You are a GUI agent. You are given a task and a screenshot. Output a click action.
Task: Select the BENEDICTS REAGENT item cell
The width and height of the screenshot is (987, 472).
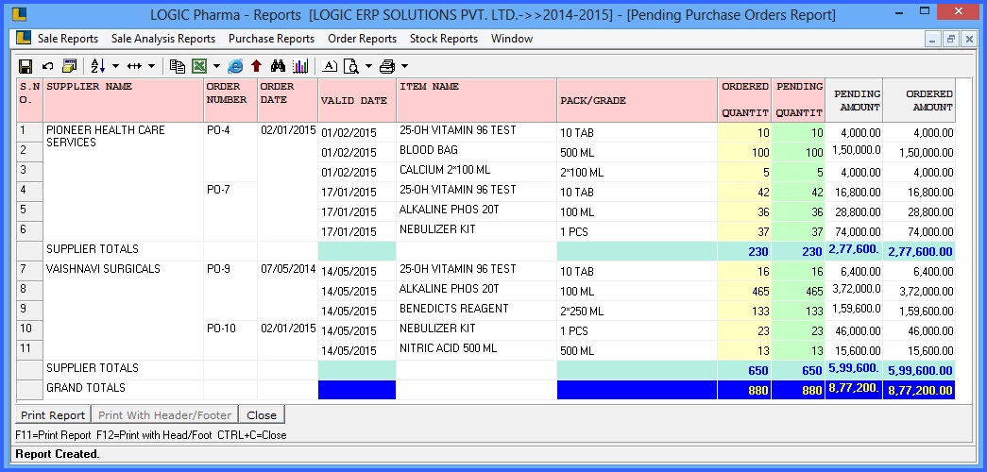tap(477, 311)
